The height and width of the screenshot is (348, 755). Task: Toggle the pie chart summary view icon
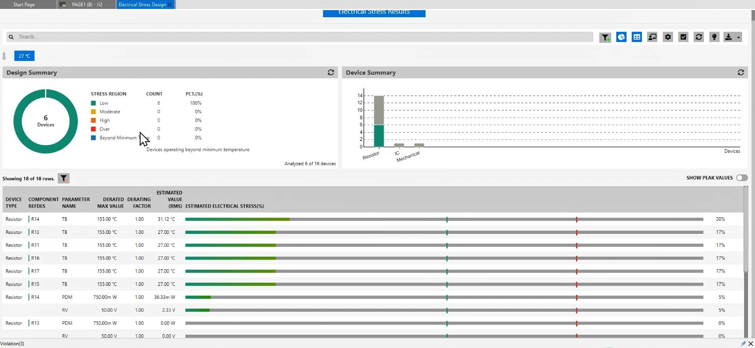621,37
